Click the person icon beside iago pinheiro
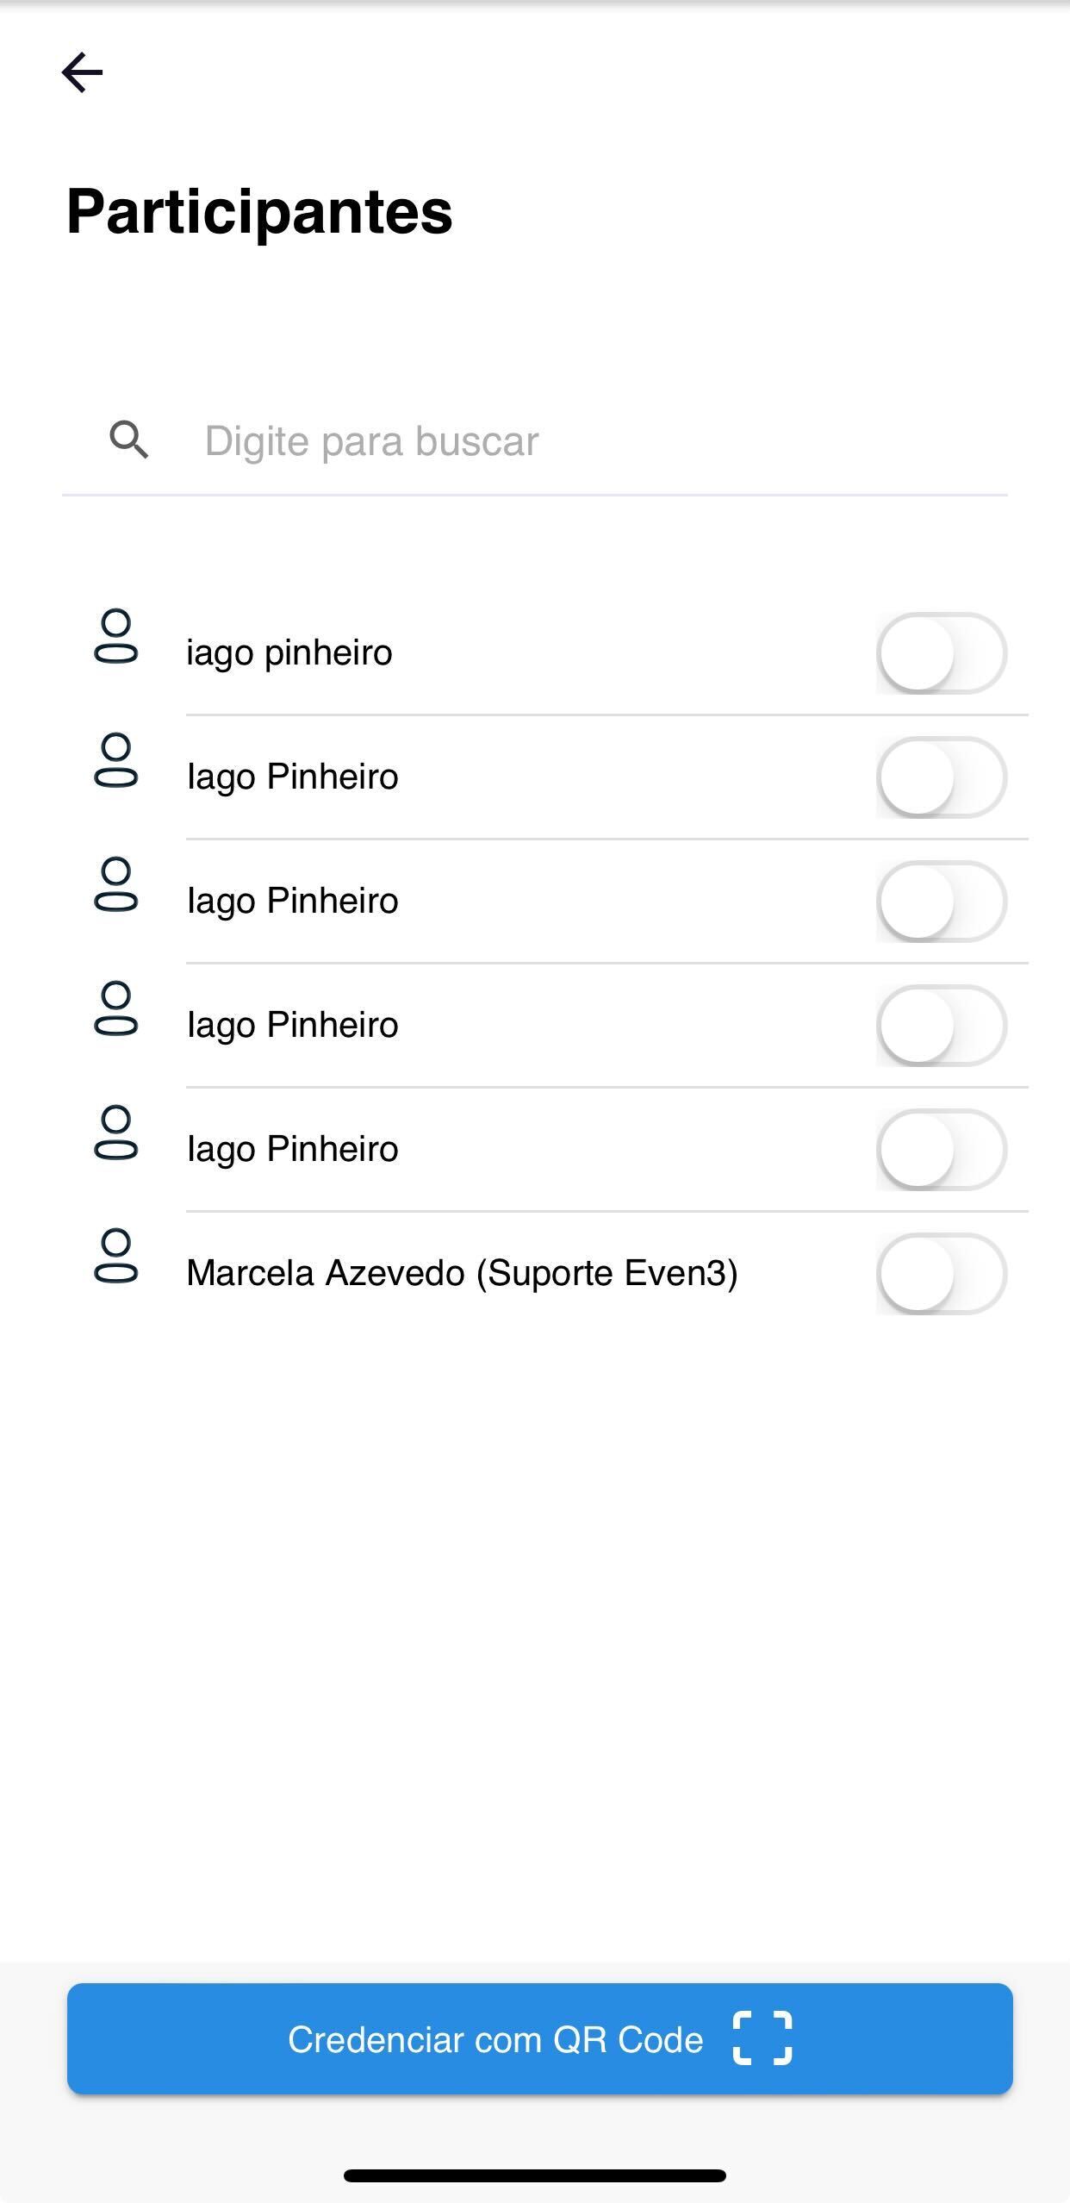The width and height of the screenshot is (1070, 2203). point(115,637)
